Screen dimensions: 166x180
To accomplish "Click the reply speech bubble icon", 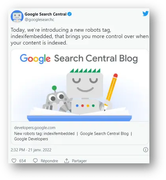I will 35,161.
